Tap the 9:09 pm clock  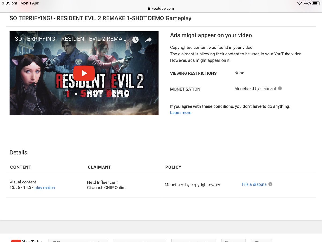[9, 3]
